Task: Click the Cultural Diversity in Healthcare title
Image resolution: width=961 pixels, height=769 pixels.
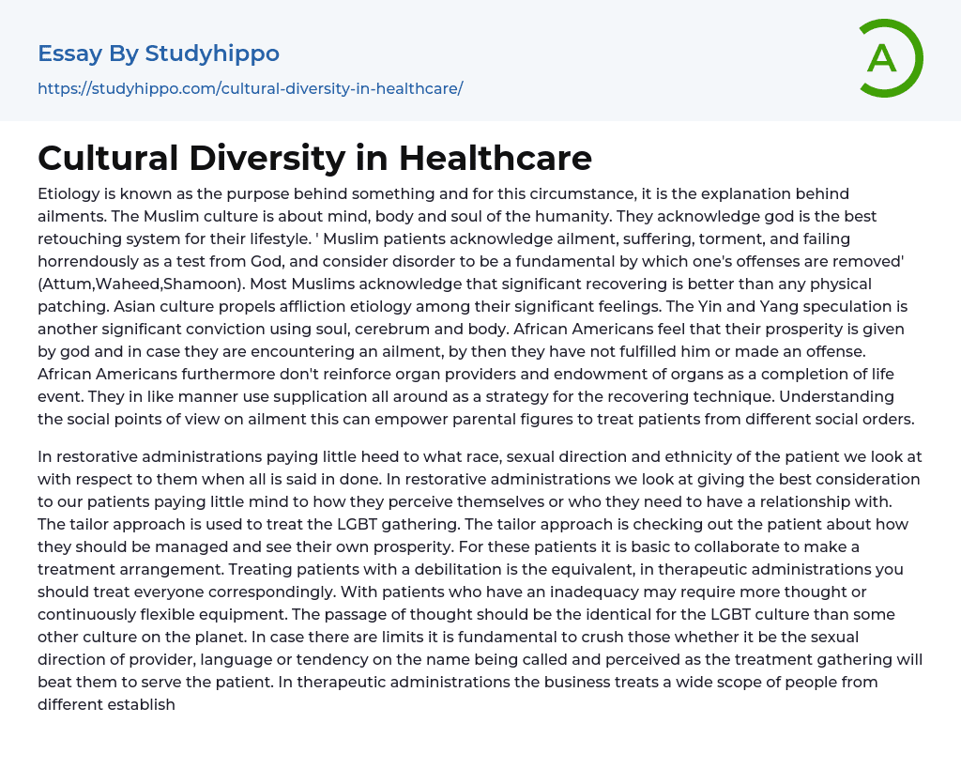Action: 314,158
